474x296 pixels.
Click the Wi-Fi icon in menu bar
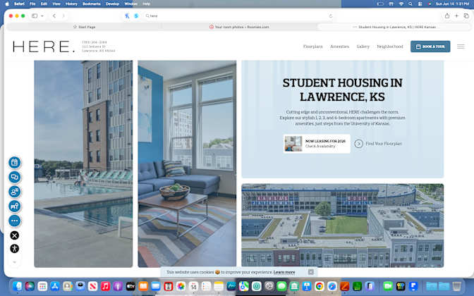[x=401, y=4]
